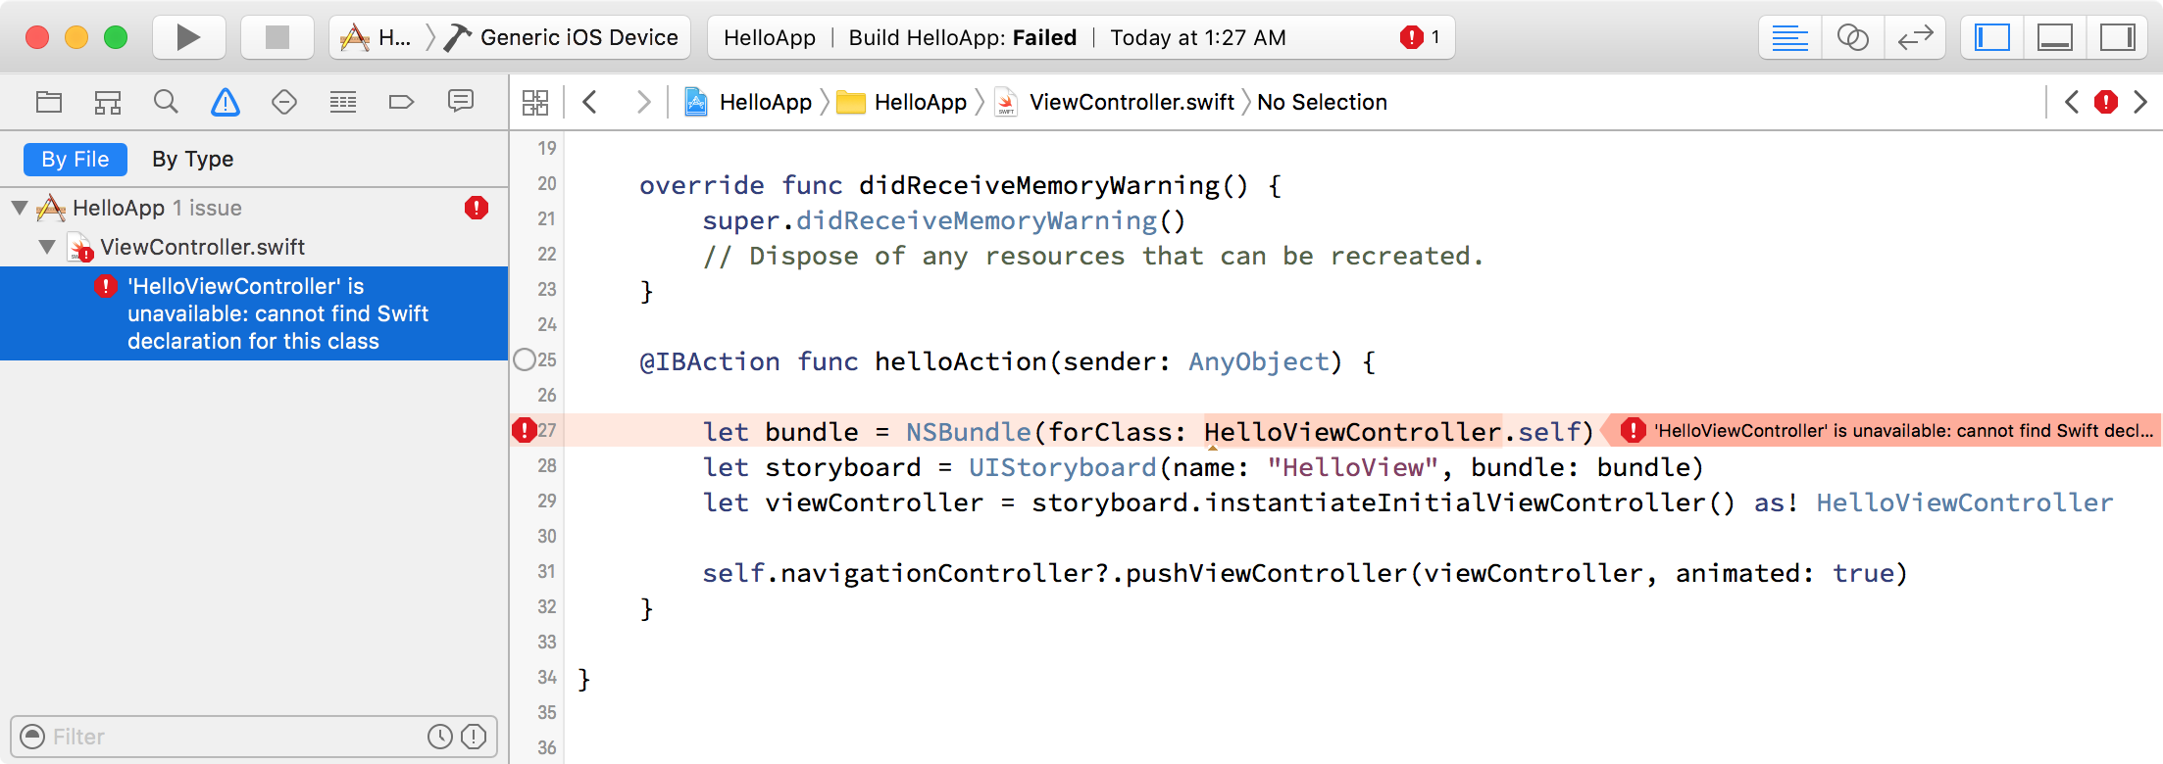
Task: Click Build HelloApp: Failed status text
Action: pyautogui.click(x=963, y=37)
